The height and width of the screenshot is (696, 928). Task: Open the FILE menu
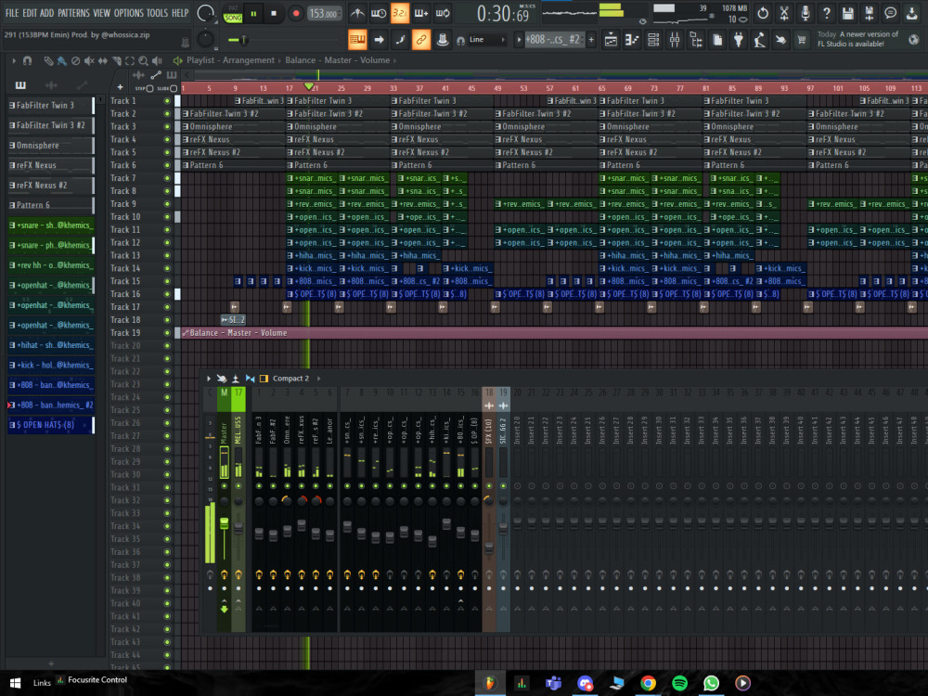point(12,12)
